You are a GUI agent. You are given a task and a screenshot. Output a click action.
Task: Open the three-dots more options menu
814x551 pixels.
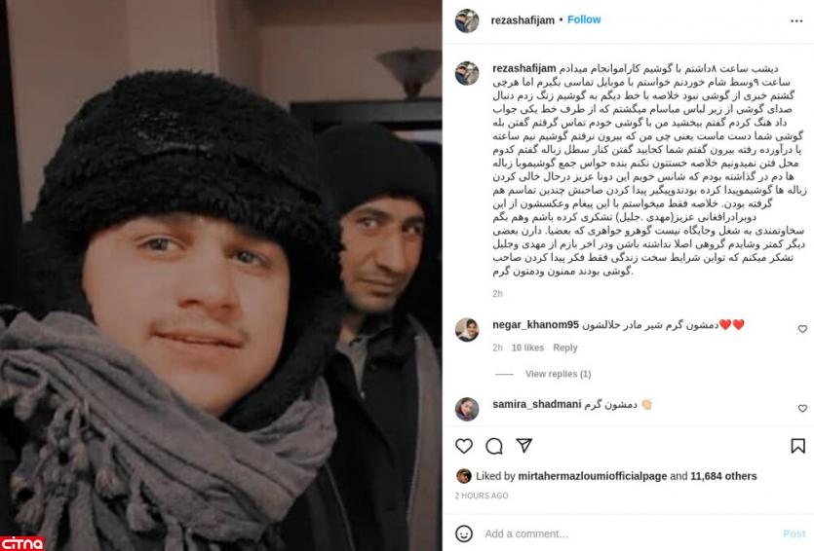click(x=796, y=20)
